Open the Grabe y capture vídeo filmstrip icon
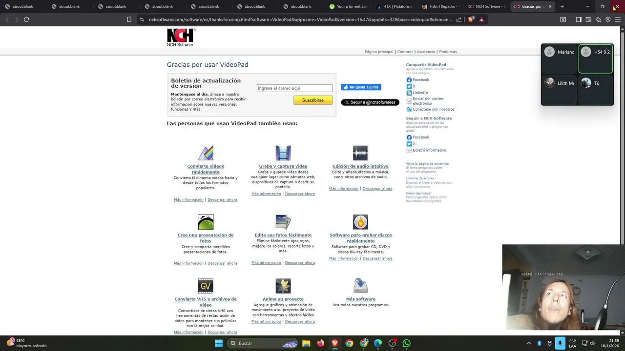The height and width of the screenshot is (351, 625). [283, 153]
